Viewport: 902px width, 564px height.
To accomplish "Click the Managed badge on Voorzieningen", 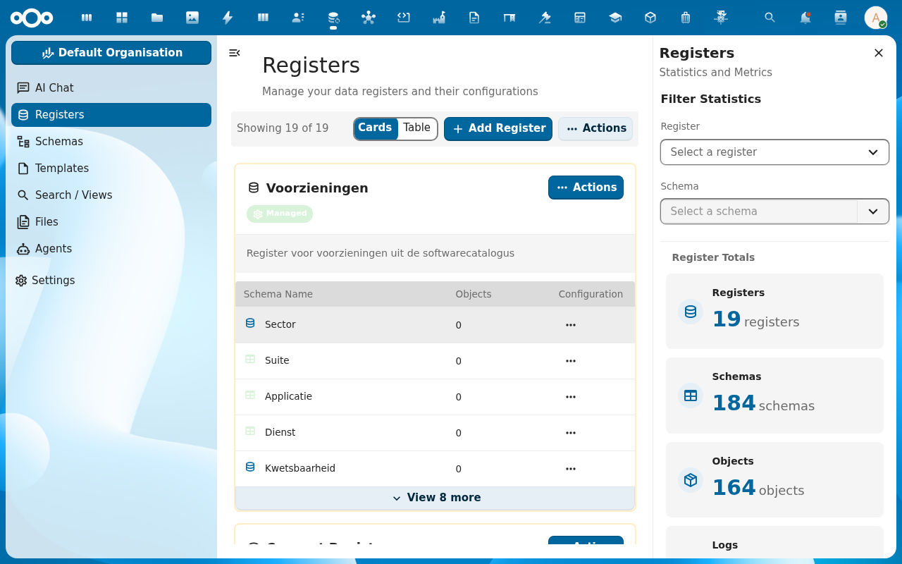I will (280, 214).
